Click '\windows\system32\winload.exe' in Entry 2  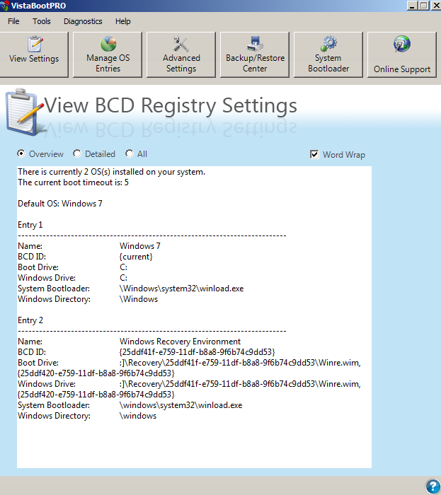(x=181, y=405)
